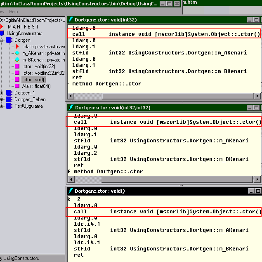Click the blue class icon for Dortgen_Taban
Image resolution: width=262 pixels, height=262 pixels.
pyautogui.click(x=9, y=99)
